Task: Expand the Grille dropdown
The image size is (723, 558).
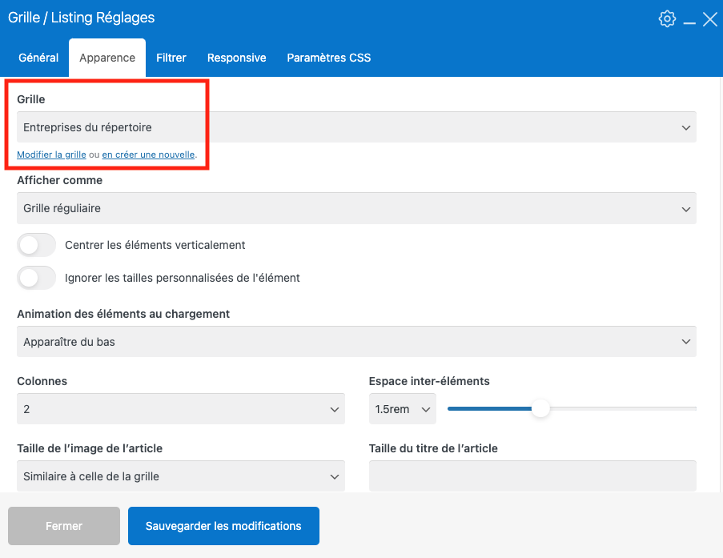Action: 356,127
